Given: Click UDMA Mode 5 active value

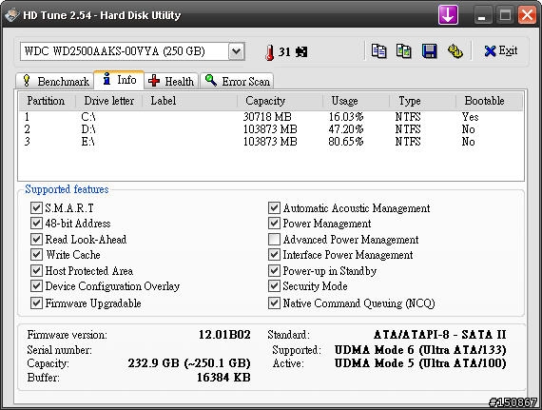Looking at the screenshot, I should coord(420,363).
